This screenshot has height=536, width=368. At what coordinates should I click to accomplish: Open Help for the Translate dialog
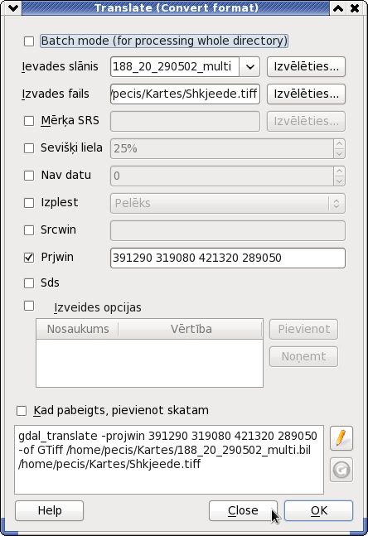pyautogui.click(x=49, y=510)
